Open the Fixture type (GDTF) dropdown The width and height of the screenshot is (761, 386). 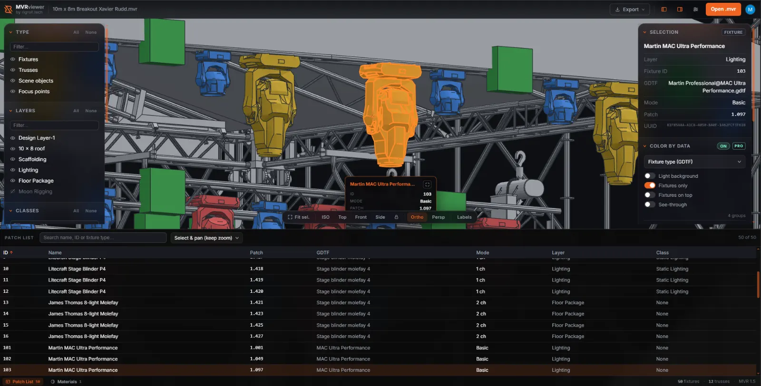[694, 162]
